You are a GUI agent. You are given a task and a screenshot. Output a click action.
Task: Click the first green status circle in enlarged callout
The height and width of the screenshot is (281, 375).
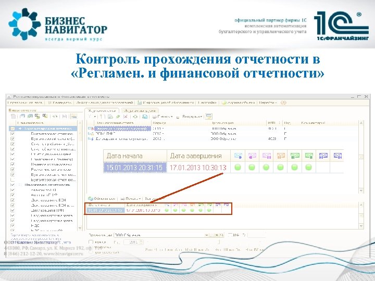238,167
